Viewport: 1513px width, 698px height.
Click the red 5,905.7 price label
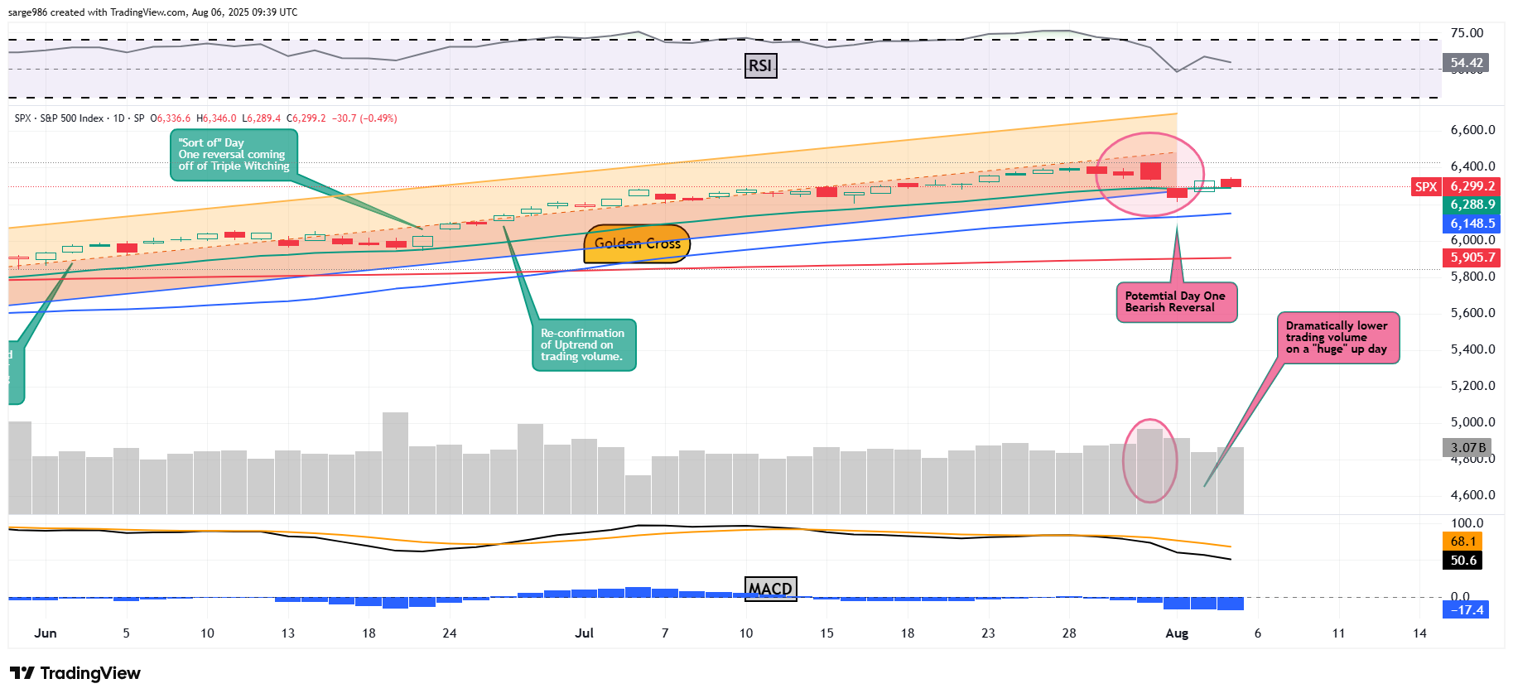coord(1472,258)
